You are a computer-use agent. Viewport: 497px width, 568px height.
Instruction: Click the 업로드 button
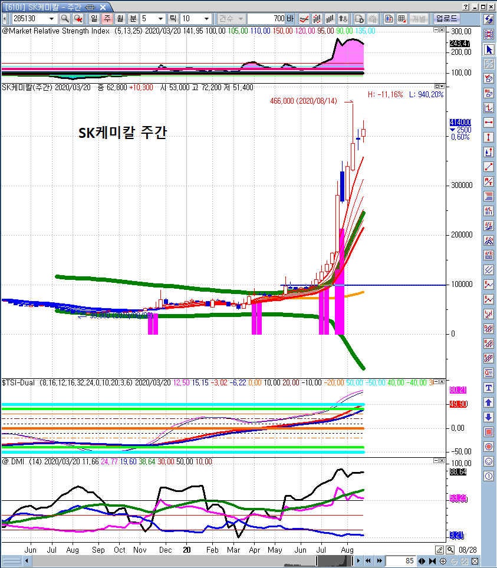coord(447,18)
